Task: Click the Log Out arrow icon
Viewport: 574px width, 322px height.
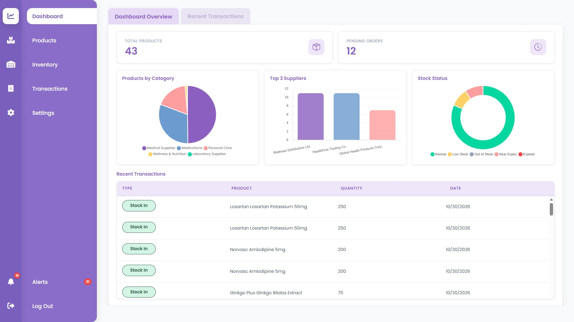Action: [11, 306]
